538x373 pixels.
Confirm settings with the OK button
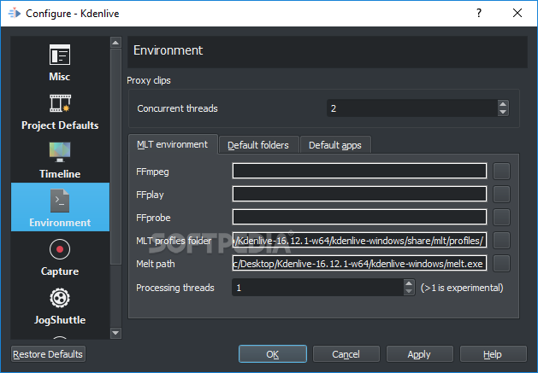(x=273, y=354)
